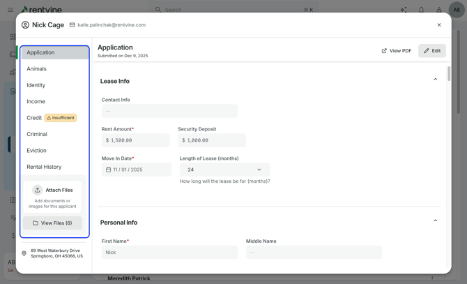Open View Files (6) folder button
The width and height of the screenshot is (467, 284).
tap(52, 223)
